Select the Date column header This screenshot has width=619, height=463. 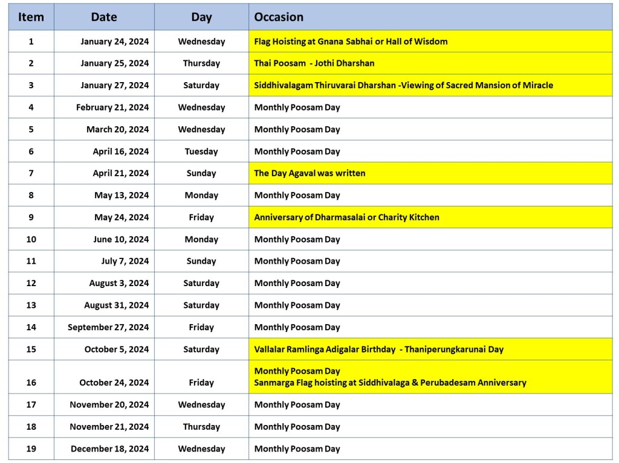[x=104, y=17]
